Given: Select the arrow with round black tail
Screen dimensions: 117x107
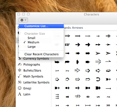Looking at the screenshot, I should (67, 88).
